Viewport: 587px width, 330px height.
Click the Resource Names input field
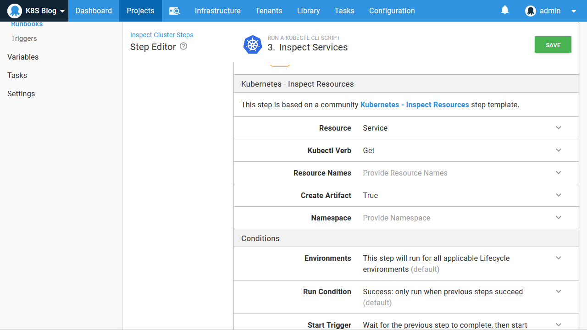click(x=454, y=173)
